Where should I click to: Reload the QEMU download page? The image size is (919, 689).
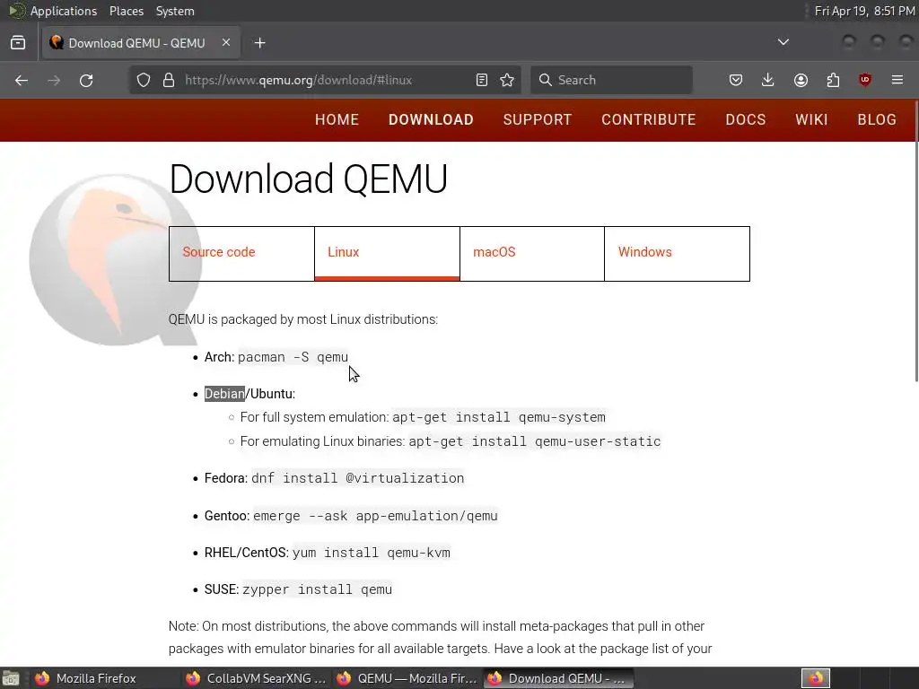coord(86,80)
